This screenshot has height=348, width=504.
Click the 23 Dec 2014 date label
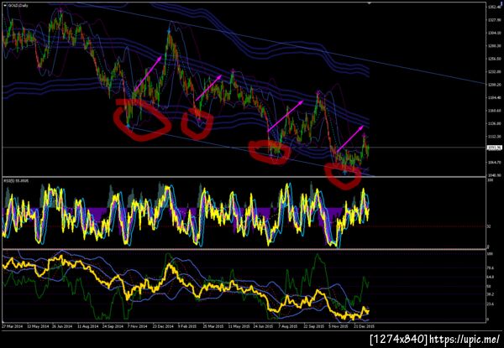pyautogui.click(x=163, y=325)
